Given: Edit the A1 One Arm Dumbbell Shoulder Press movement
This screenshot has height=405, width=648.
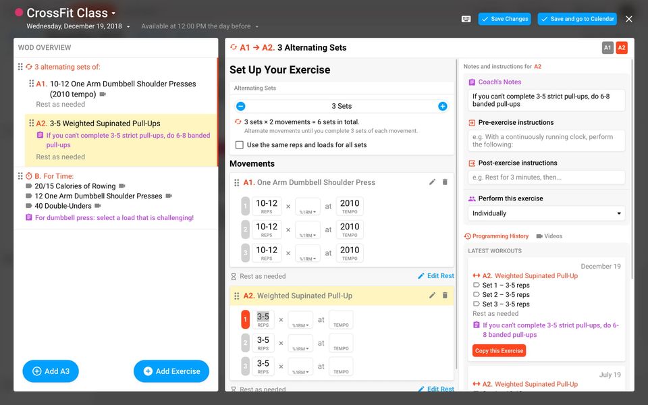Looking at the screenshot, I should tap(432, 182).
